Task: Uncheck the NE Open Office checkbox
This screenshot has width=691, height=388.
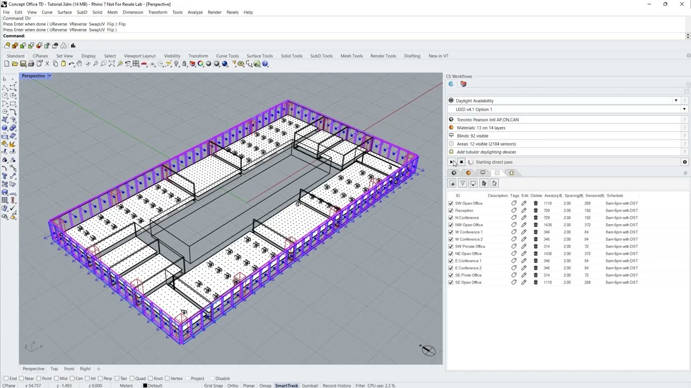Action: 451,254
